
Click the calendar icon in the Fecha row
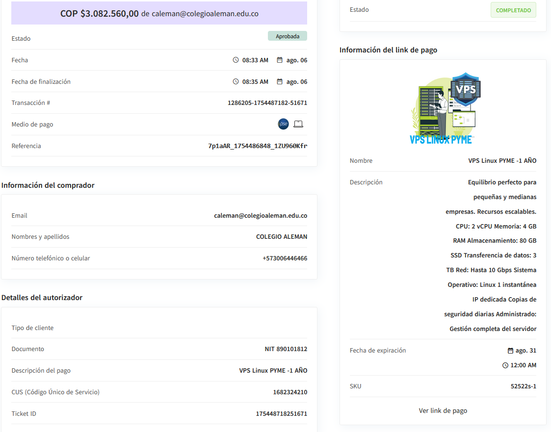pyautogui.click(x=280, y=60)
